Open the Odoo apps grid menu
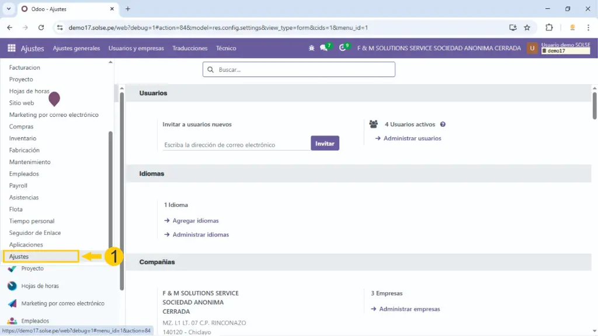This screenshot has height=336, width=598. point(12,49)
